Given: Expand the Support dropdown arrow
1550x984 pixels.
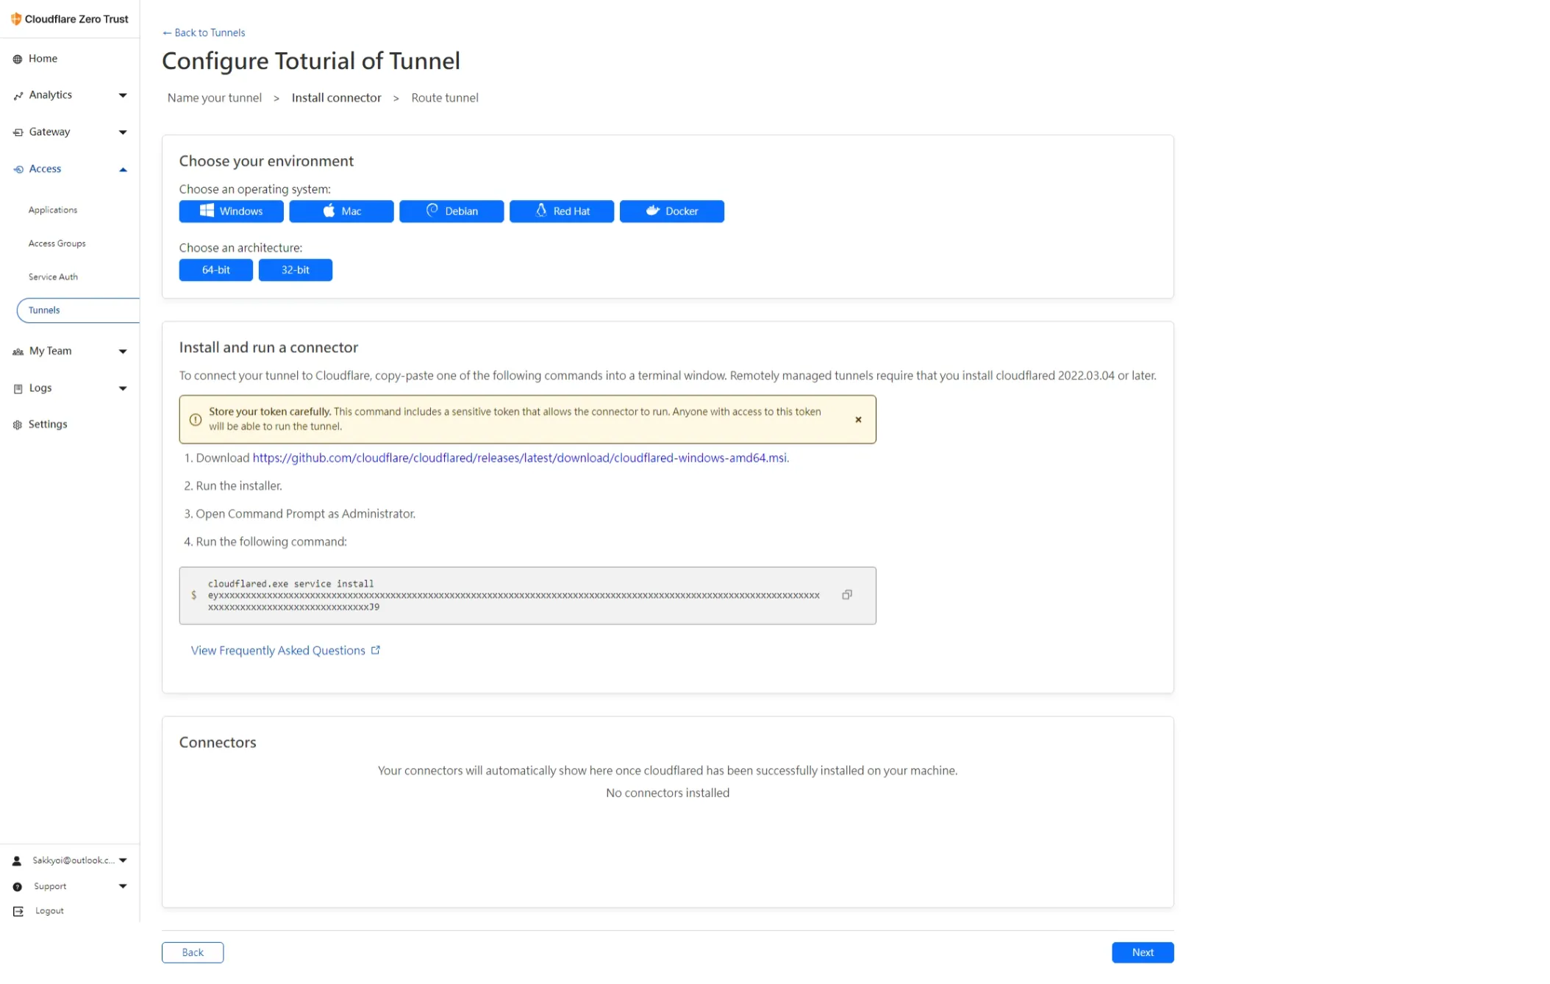Looking at the screenshot, I should point(123,886).
